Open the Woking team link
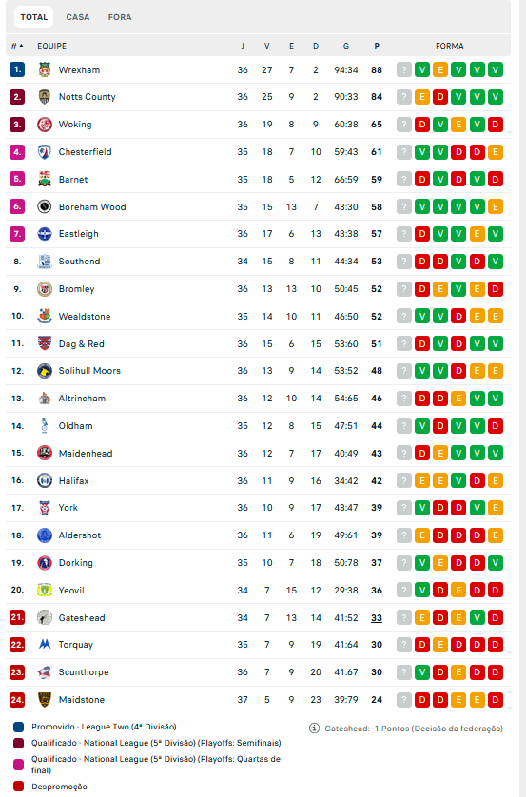Viewport: 526px width, 797px height. coord(75,124)
